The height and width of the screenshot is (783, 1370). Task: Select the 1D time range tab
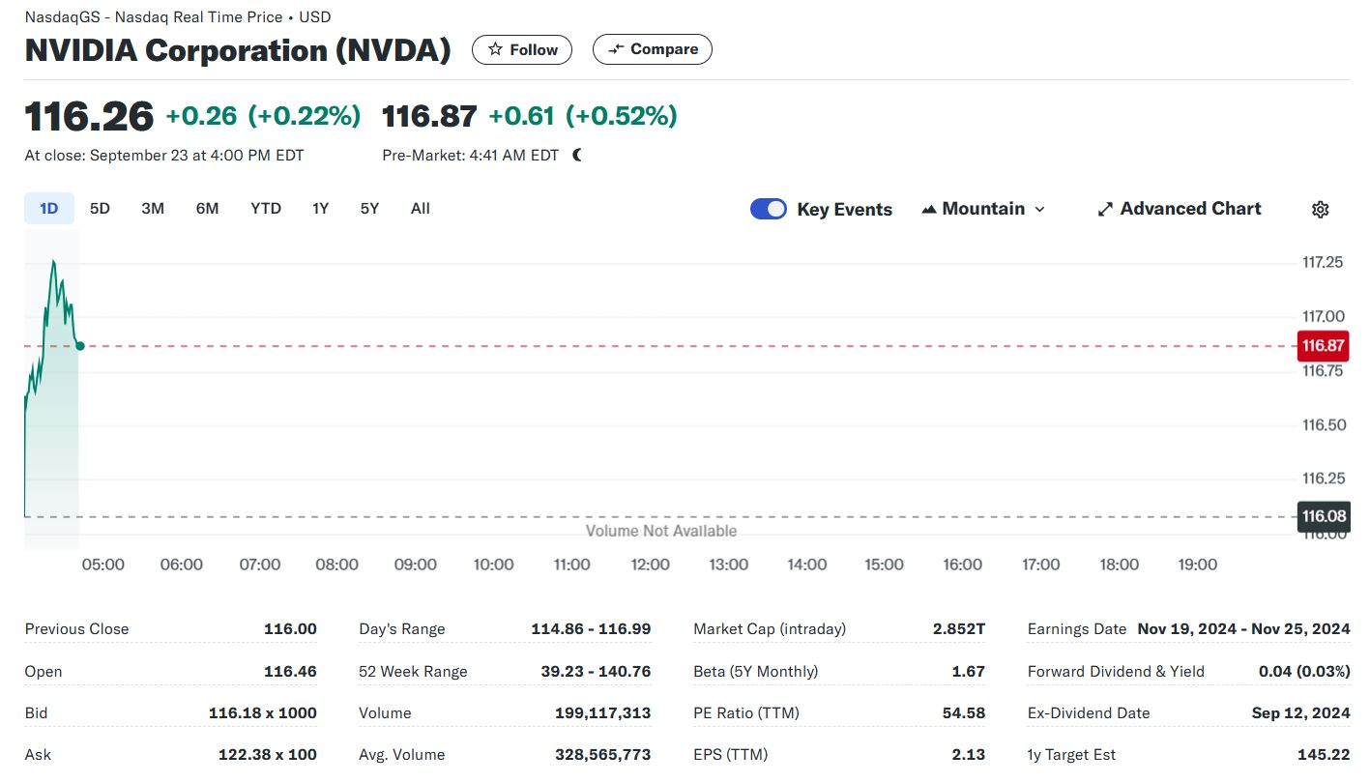(48, 208)
